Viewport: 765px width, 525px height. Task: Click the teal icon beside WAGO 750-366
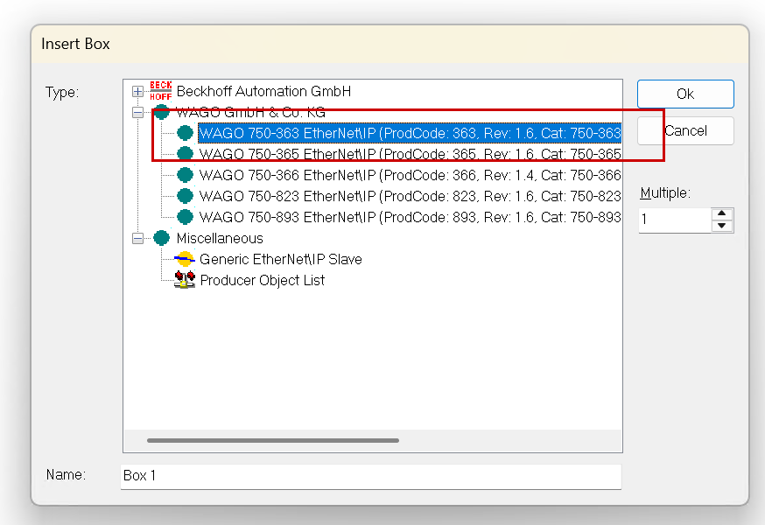[x=185, y=175]
